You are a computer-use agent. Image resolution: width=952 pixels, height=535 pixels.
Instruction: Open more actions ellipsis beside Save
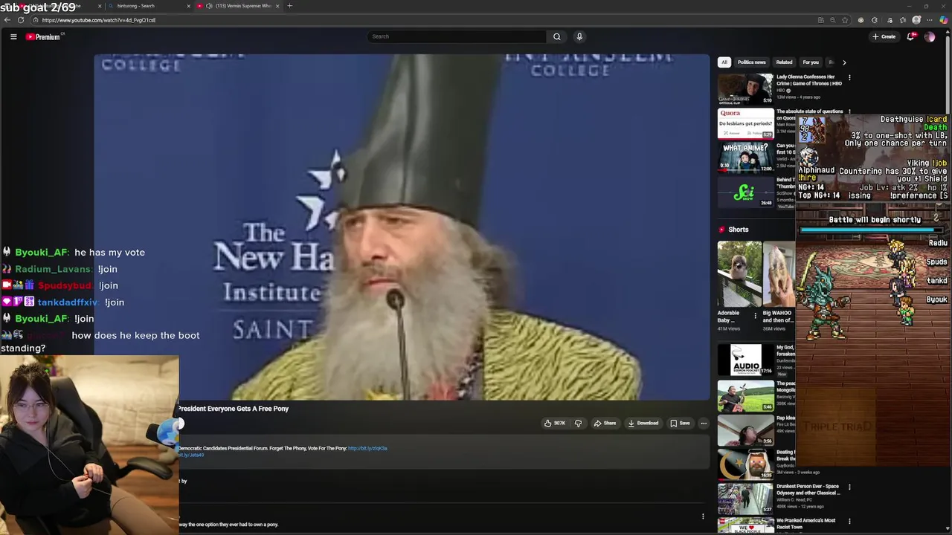(x=704, y=423)
